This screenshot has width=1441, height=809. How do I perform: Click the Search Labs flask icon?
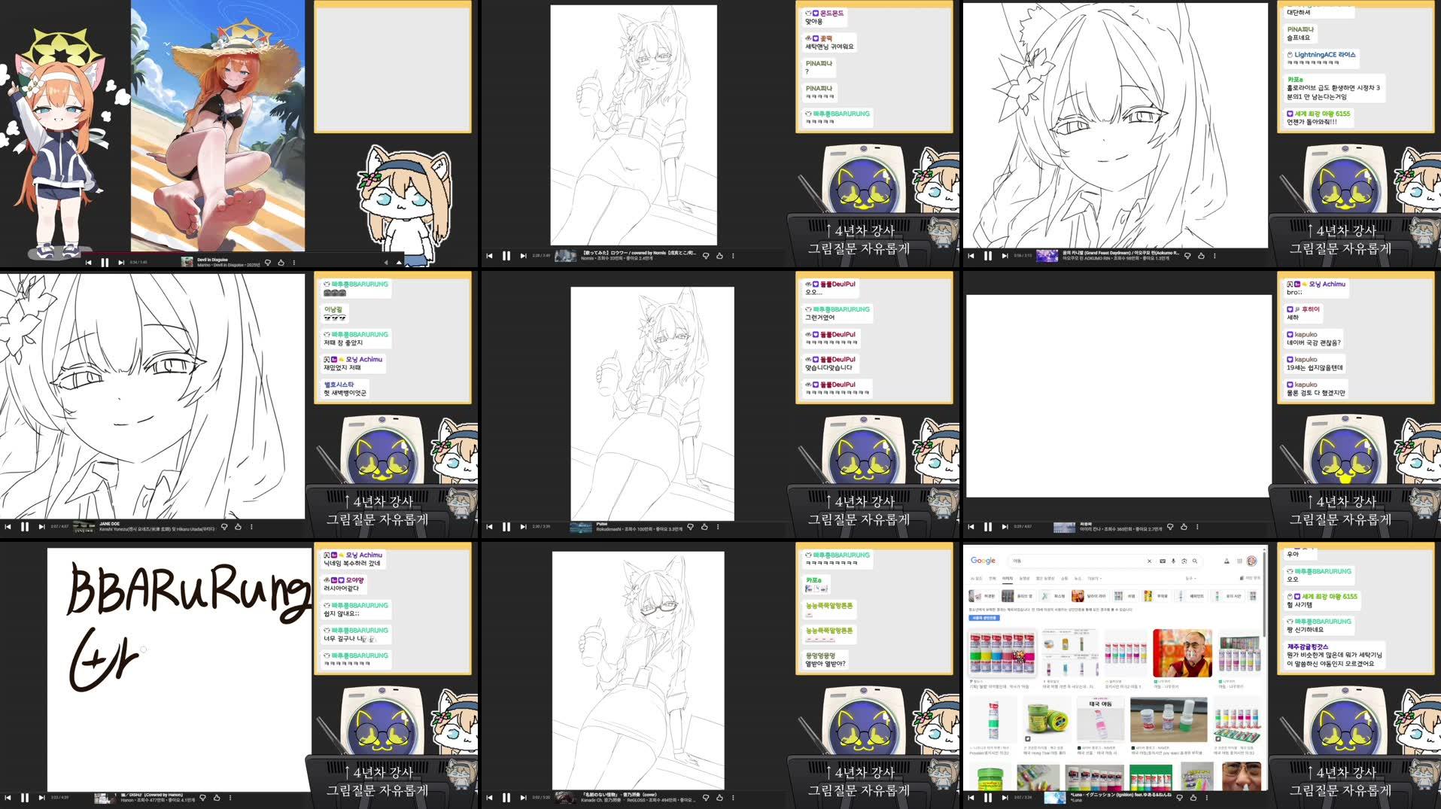click(x=1227, y=561)
